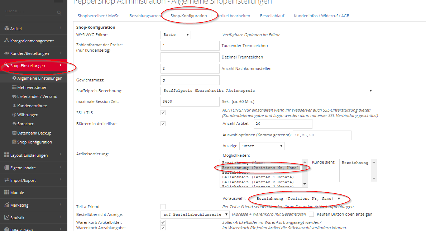Viewport: 426px width, 231px height.
Task: Click the Eigene Inhalte page icon
Action: [x=7, y=168]
